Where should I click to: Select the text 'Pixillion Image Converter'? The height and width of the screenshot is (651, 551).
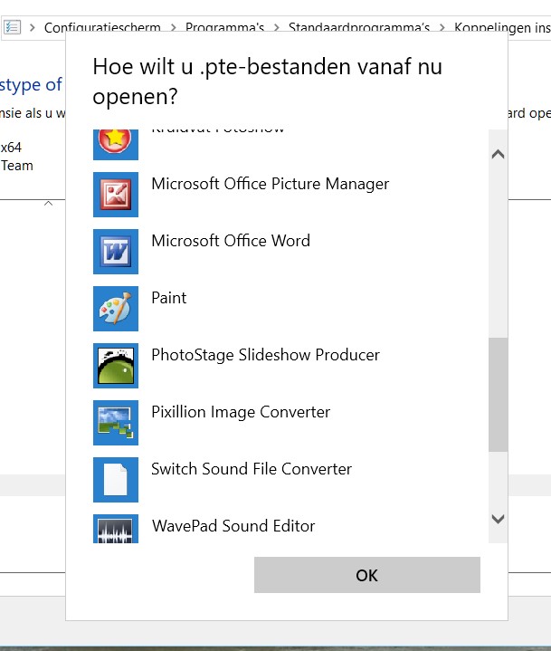(241, 412)
